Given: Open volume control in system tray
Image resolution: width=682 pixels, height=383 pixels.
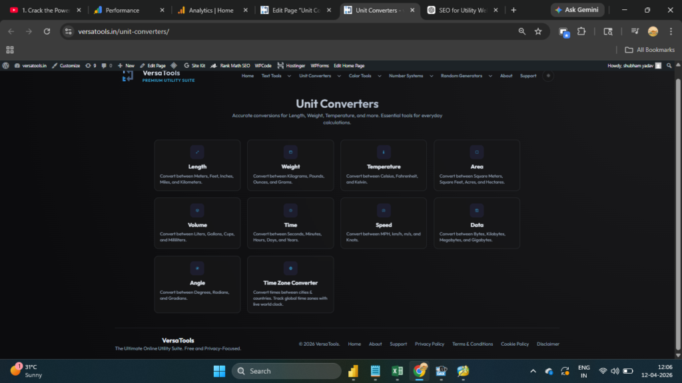Looking at the screenshot, I should pos(615,371).
